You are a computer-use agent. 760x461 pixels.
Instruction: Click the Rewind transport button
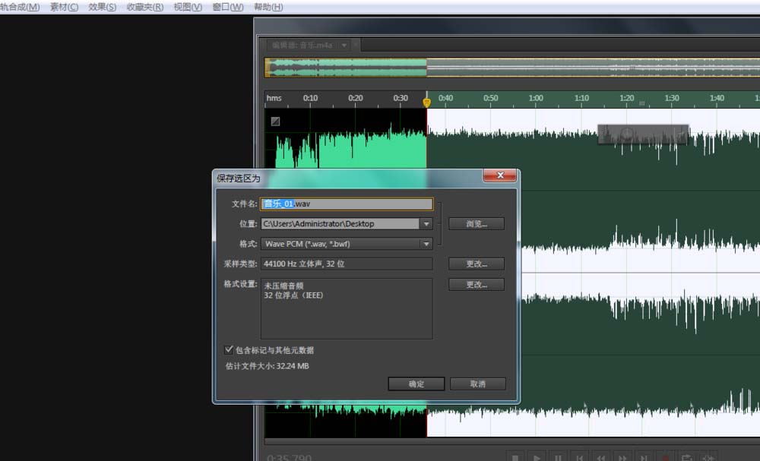(x=600, y=457)
